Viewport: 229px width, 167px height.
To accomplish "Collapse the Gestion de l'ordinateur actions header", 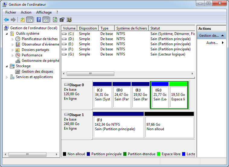I will click(x=223, y=36).
